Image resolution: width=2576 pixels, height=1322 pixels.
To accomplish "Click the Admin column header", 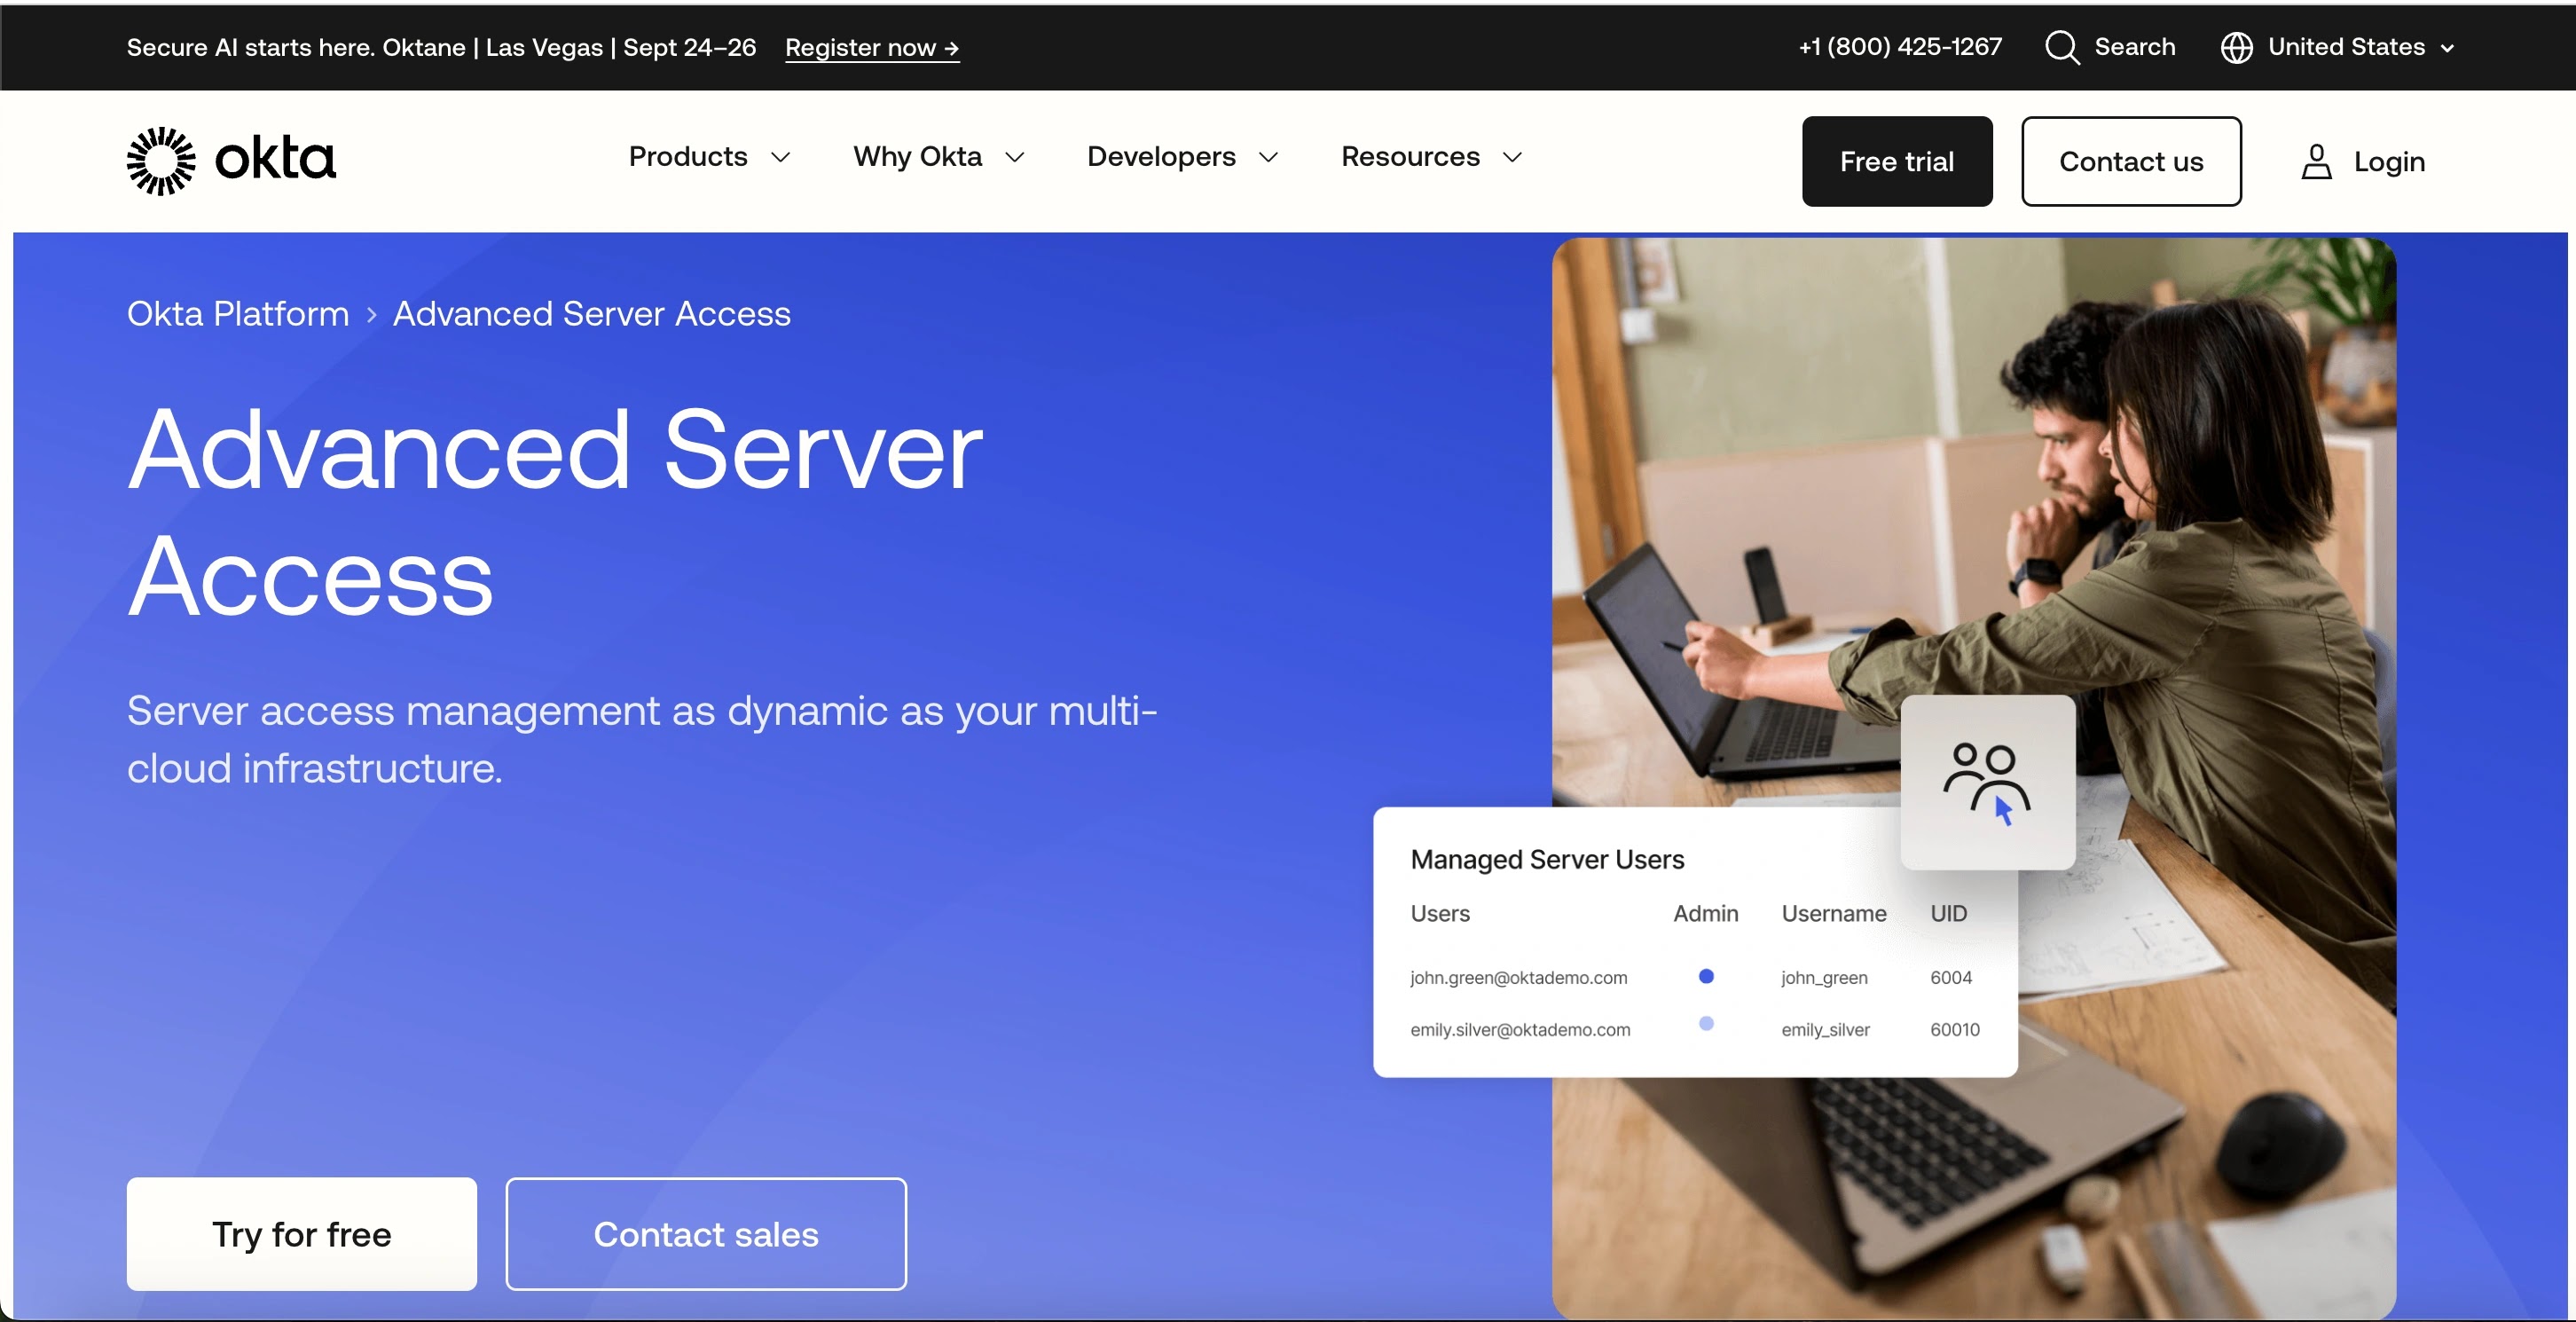I will point(1705,913).
